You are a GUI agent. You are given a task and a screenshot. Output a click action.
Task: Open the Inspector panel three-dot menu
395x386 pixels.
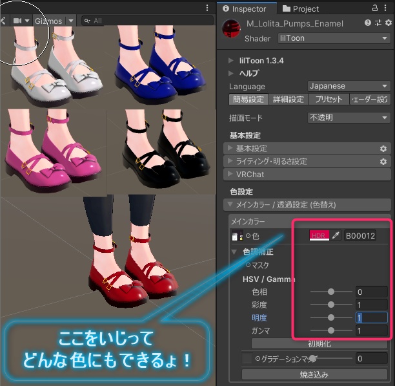[x=385, y=8]
